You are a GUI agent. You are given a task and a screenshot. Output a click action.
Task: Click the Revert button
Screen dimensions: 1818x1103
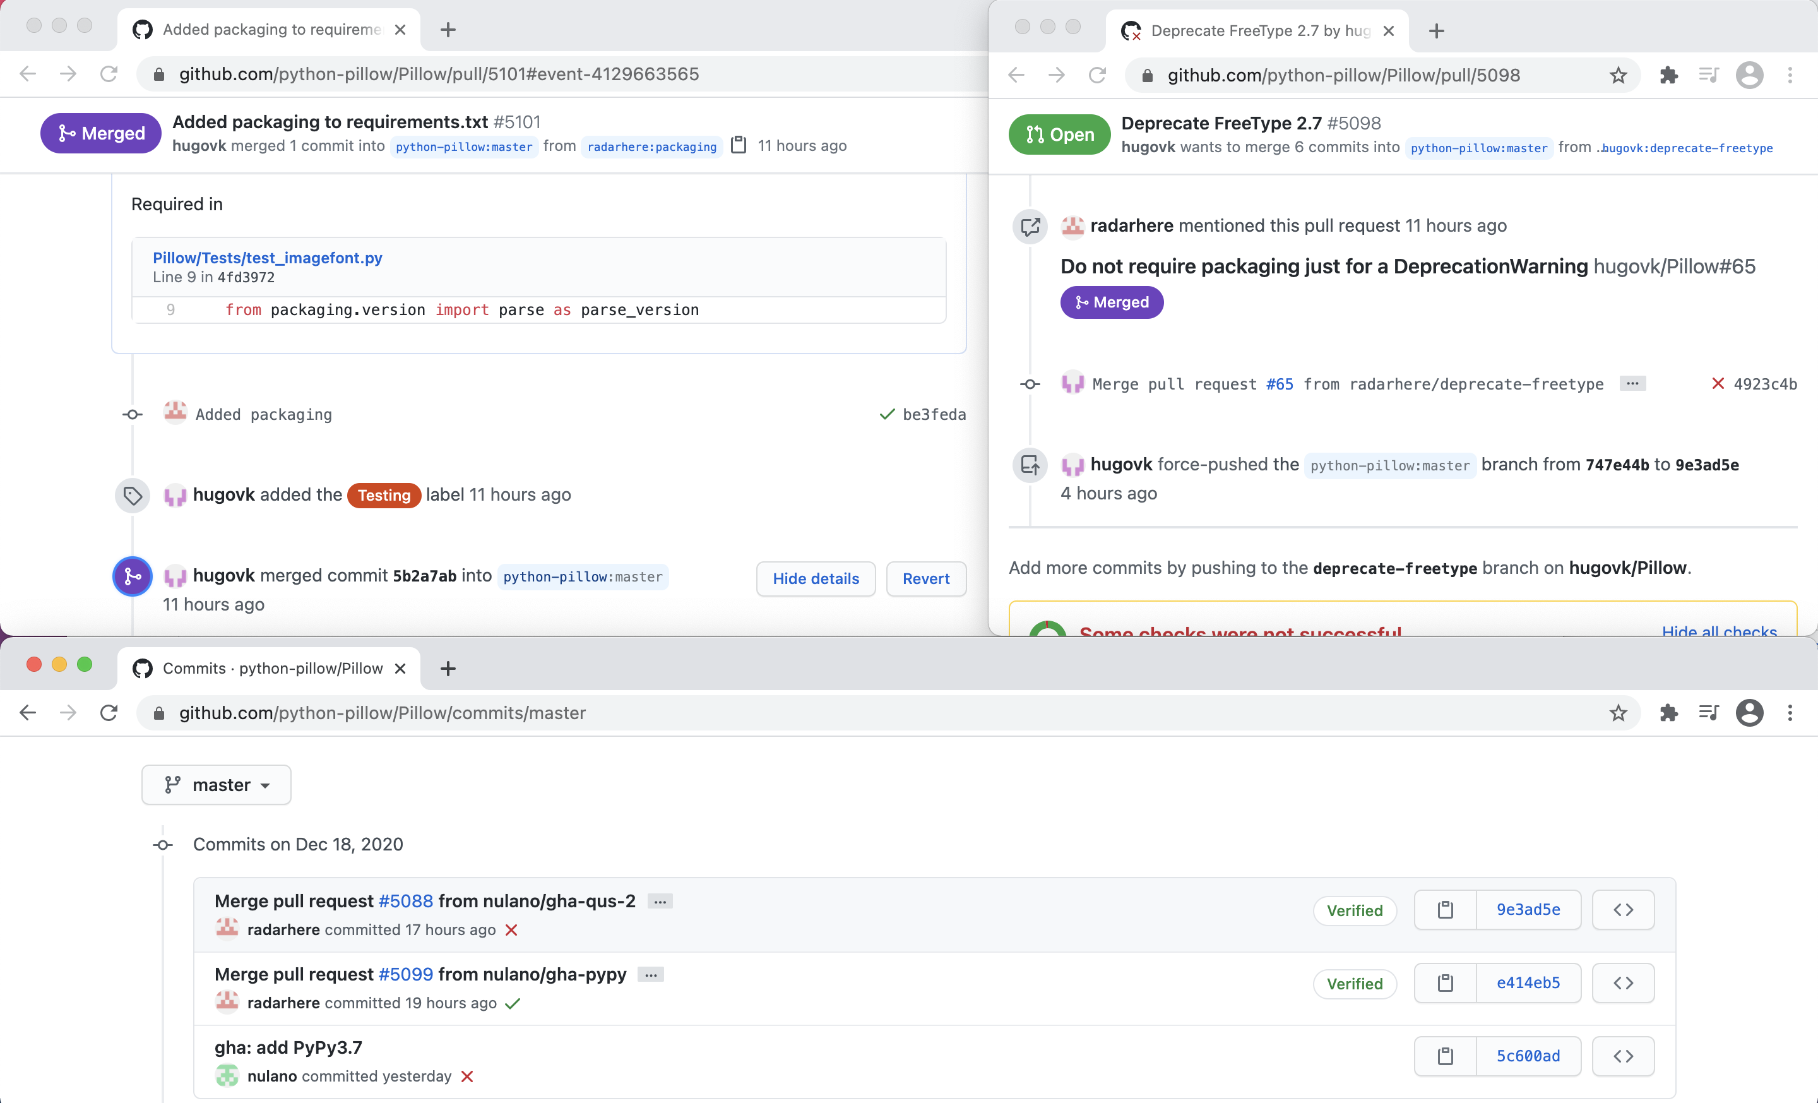(x=926, y=578)
